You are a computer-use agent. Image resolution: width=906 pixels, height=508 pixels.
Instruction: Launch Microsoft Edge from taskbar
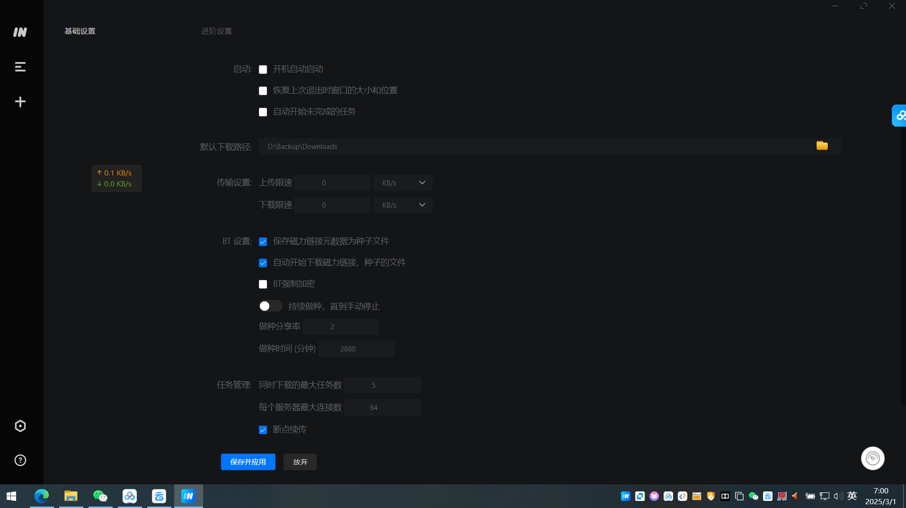pyautogui.click(x=42, y=496)
